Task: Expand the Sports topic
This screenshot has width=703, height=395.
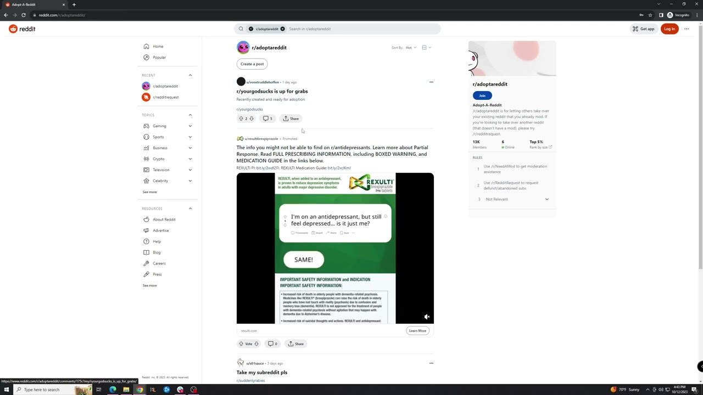Action: tap(190, 137)
